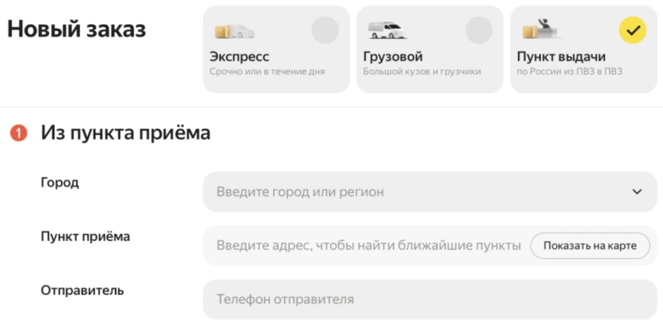
Task: Focus the "Введите адрес" pickup point field
Action: click(x=368, y=245)
